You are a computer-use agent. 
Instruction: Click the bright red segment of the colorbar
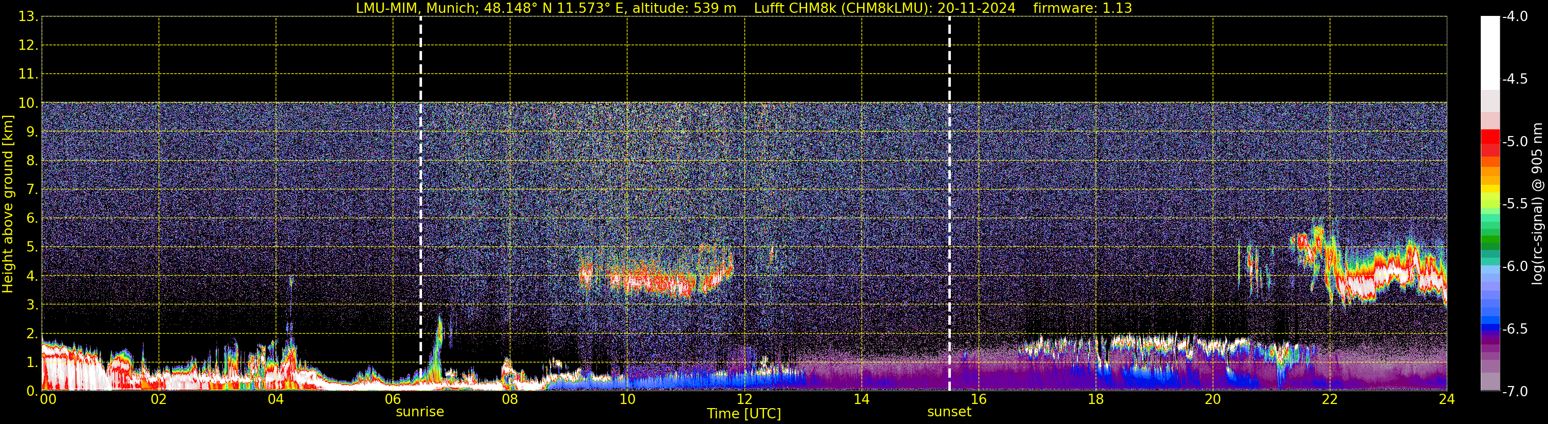[x=1489, y=137]
